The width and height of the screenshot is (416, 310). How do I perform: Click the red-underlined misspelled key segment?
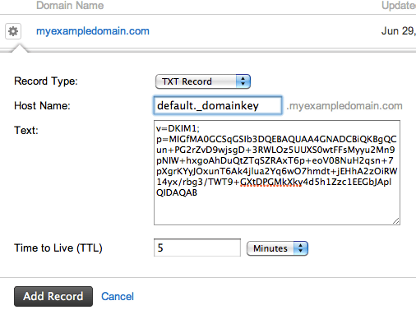(x=270, y=183)
